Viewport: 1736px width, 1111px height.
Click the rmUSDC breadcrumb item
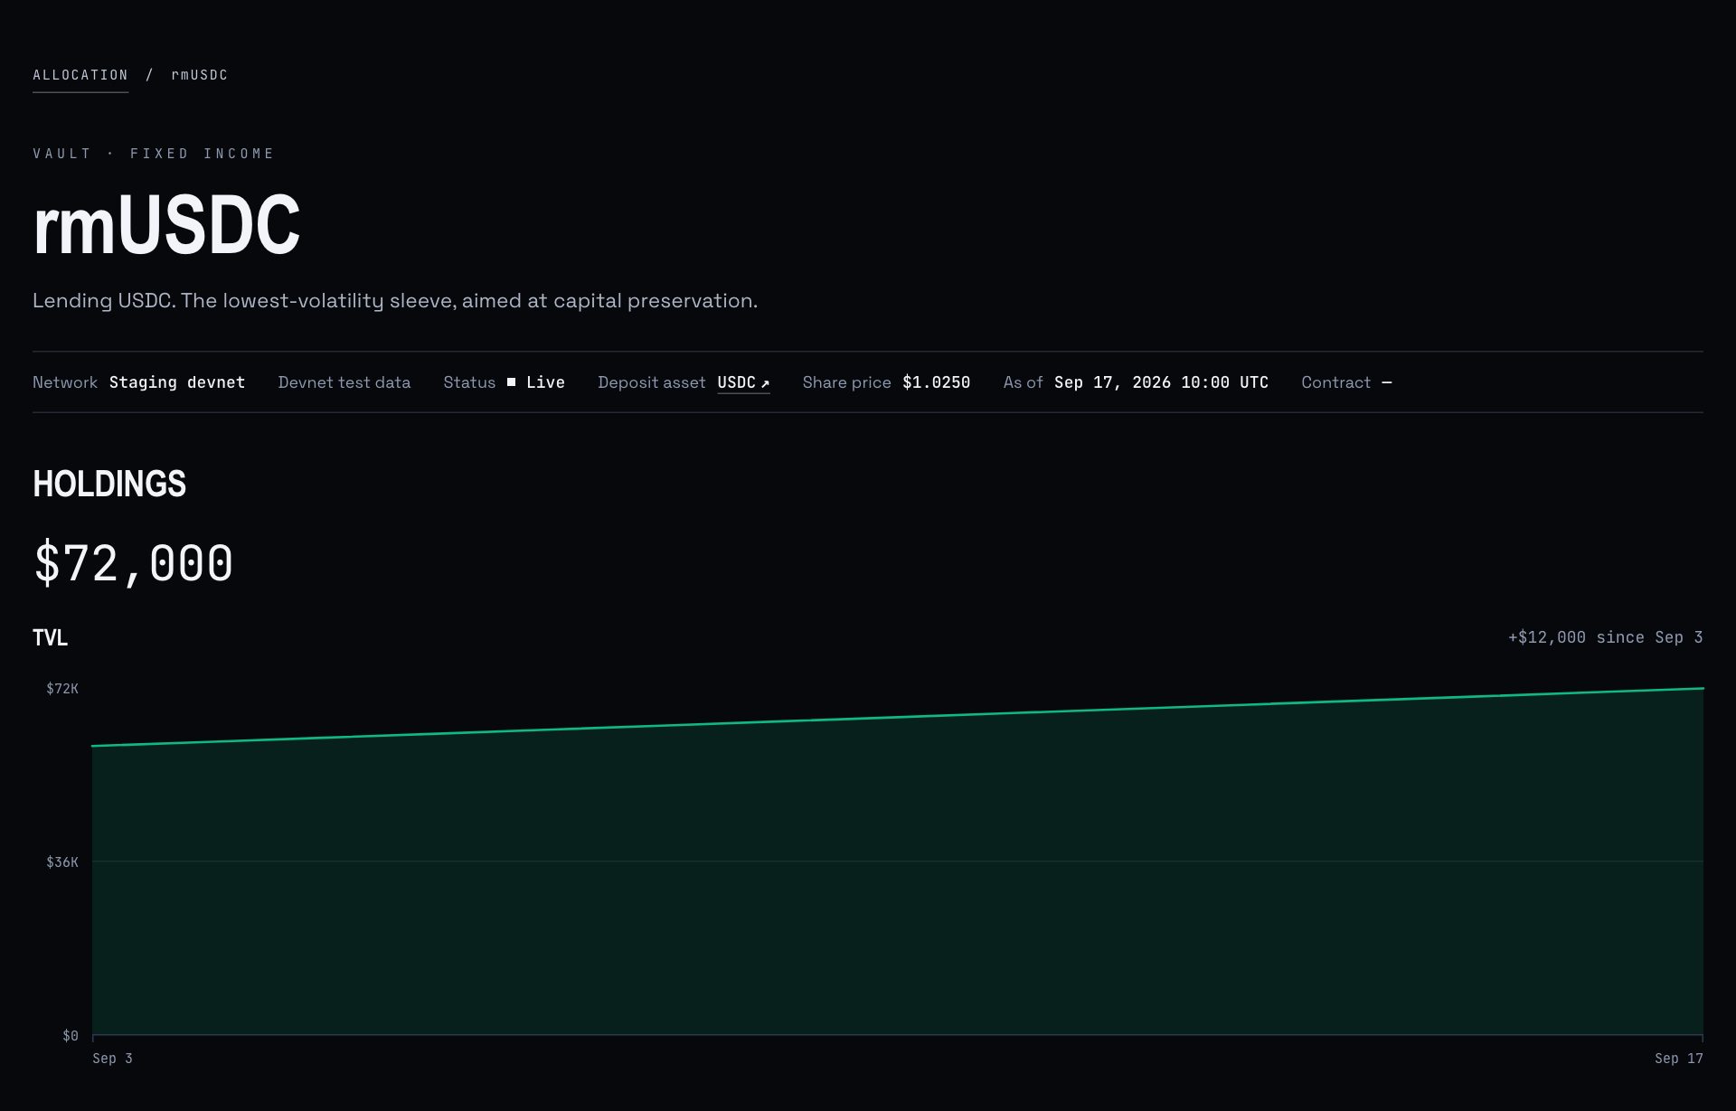[200, 75]
